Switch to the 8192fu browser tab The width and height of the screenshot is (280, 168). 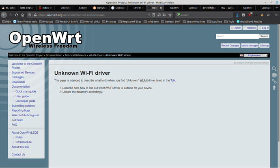pos(100,8)
